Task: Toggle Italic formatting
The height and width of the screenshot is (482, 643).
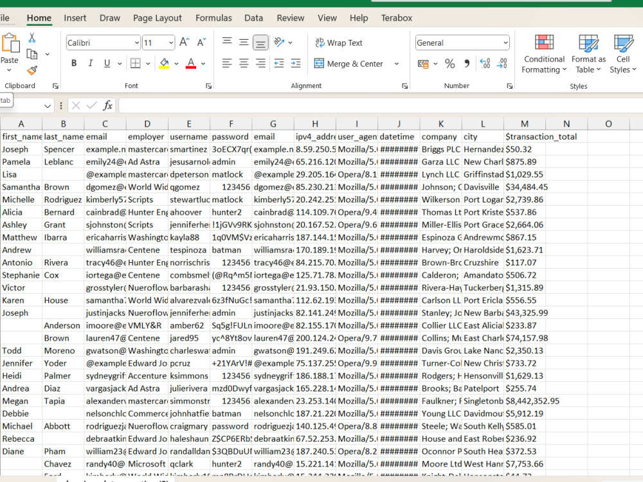Action: coord(90,63)
